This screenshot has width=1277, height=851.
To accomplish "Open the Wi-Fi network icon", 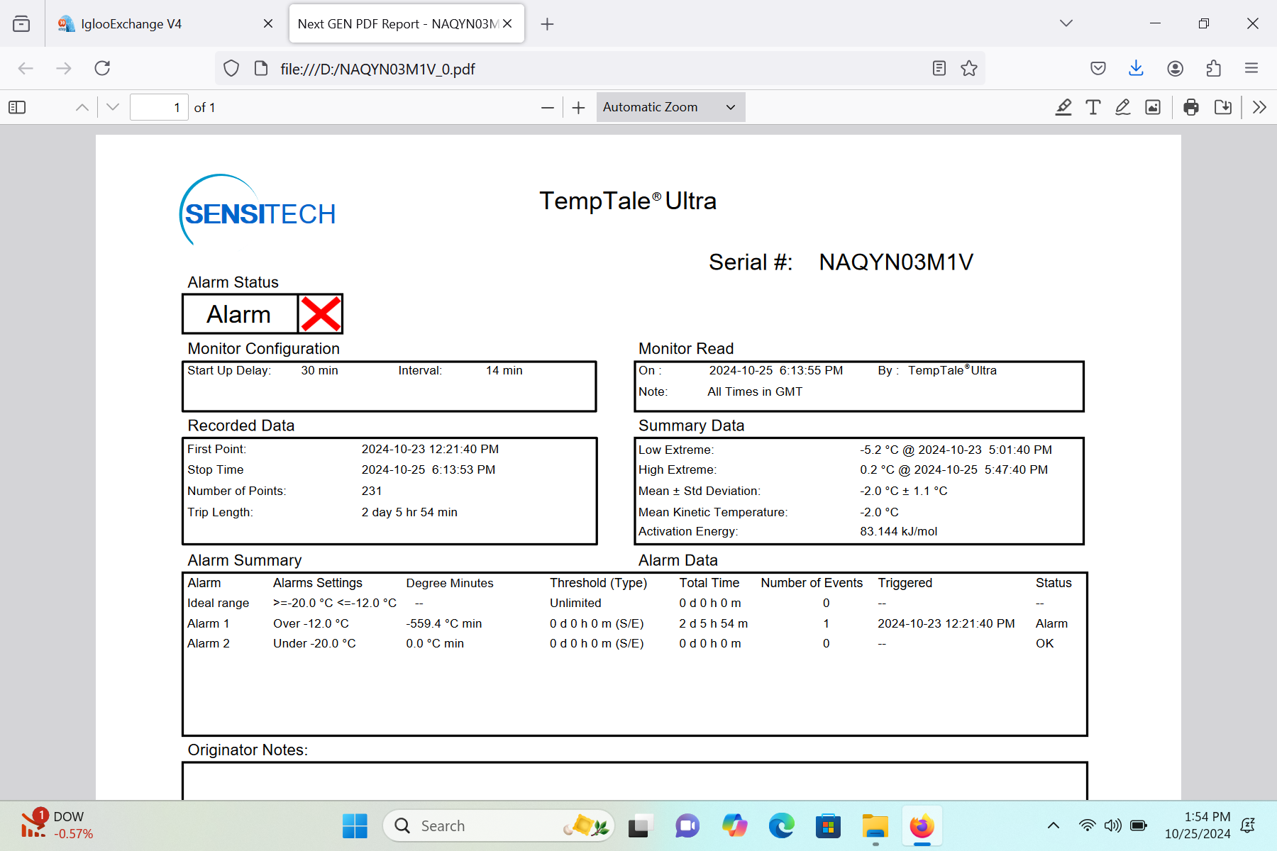I will 1087,825.
